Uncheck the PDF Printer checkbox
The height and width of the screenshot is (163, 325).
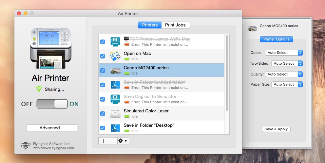coord(103,42)
